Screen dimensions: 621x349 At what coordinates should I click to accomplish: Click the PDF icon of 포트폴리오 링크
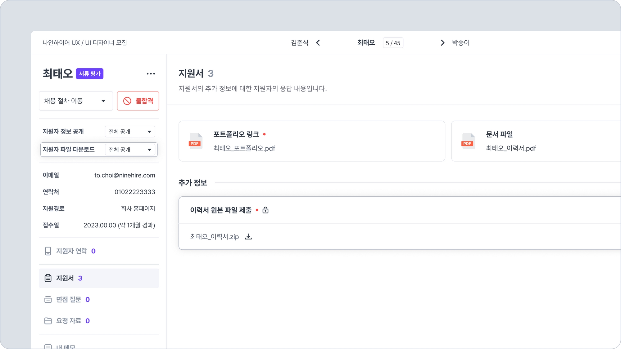(195, 141)
